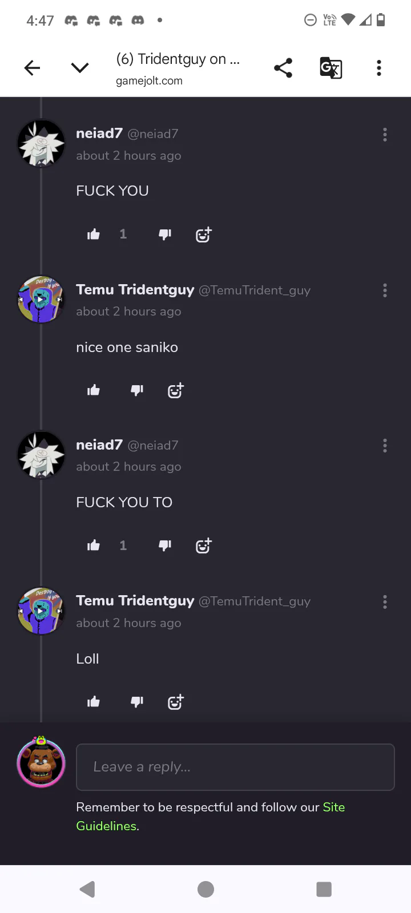The height and width of the screenshot is (913, 411).
Task: Open Google Translate page icon
Action: (331, 68)
